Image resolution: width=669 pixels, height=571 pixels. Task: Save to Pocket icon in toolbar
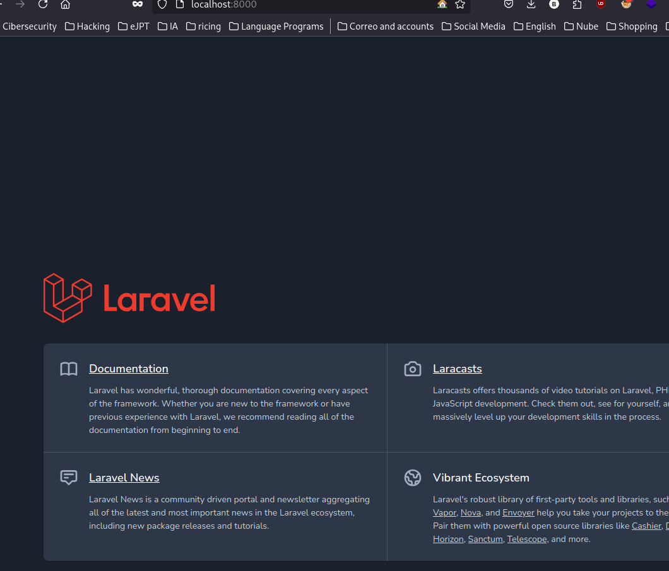click(509, 4)
